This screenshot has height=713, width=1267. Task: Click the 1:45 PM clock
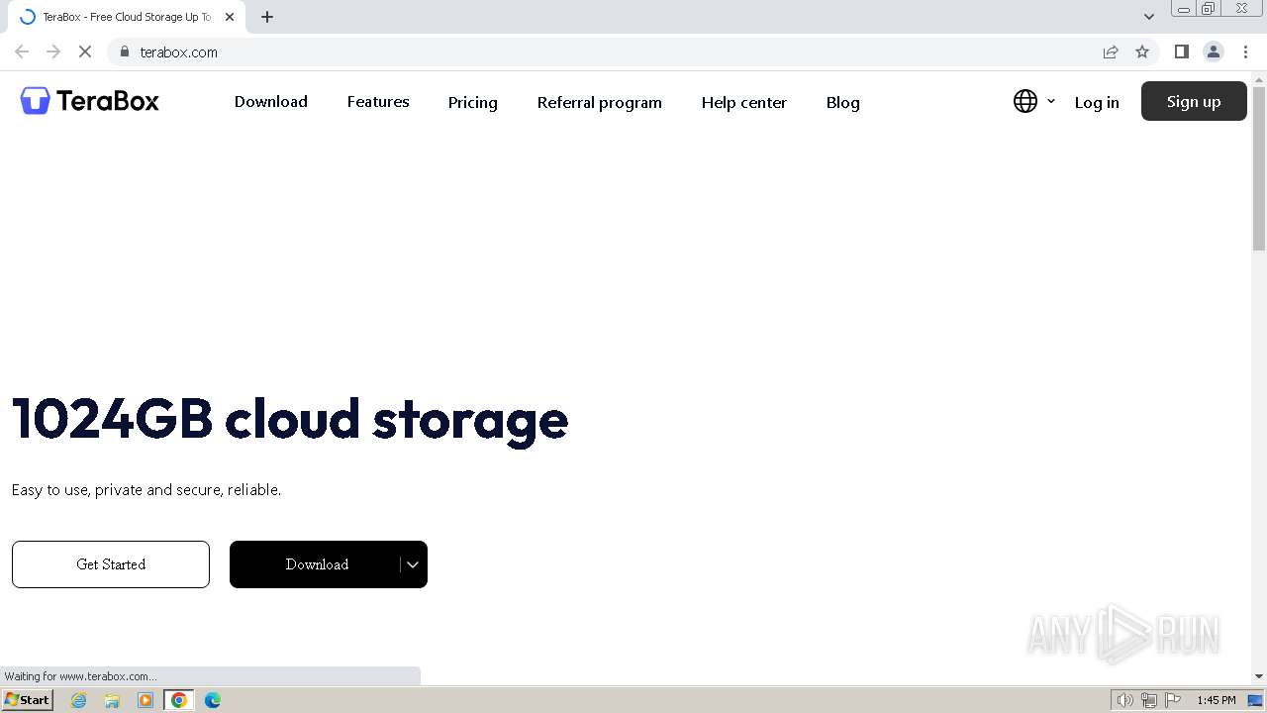[x=1217, y=700]
